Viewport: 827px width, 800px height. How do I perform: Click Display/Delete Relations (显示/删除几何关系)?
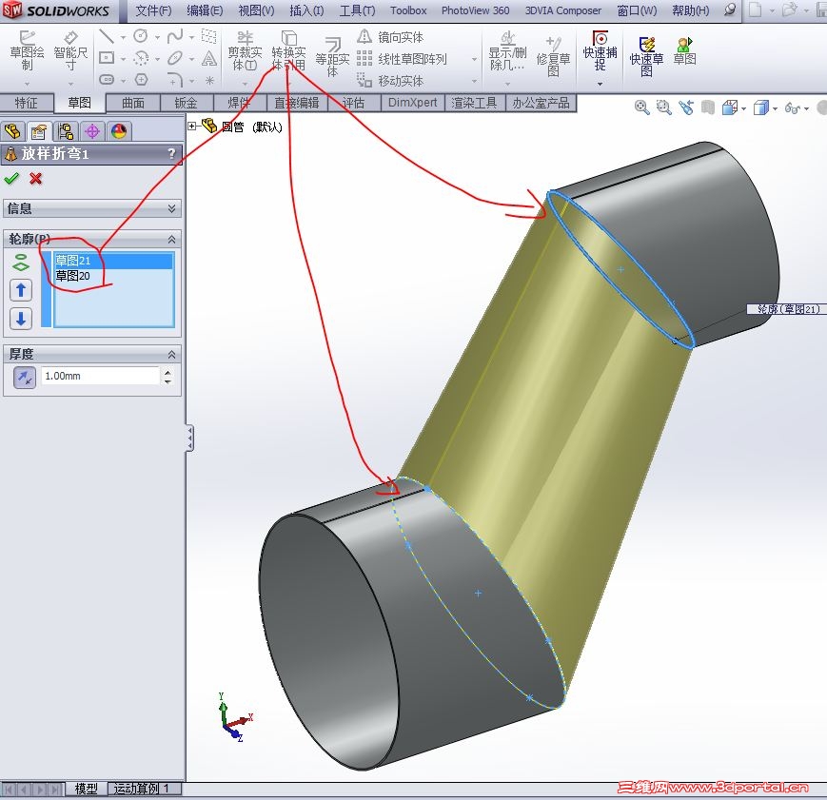507,51
